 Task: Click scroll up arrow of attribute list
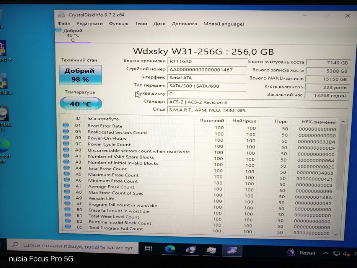point(343,122)
